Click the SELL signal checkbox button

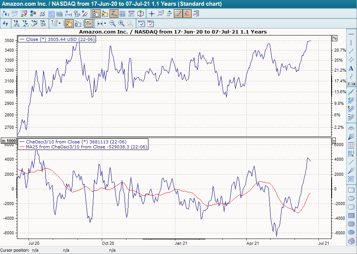point(150,24)
